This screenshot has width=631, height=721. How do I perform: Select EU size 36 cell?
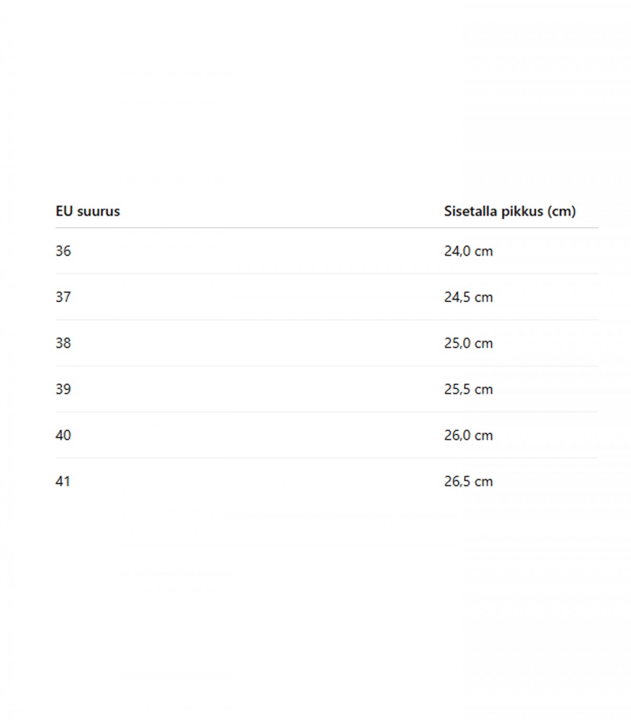pos(63,251)
